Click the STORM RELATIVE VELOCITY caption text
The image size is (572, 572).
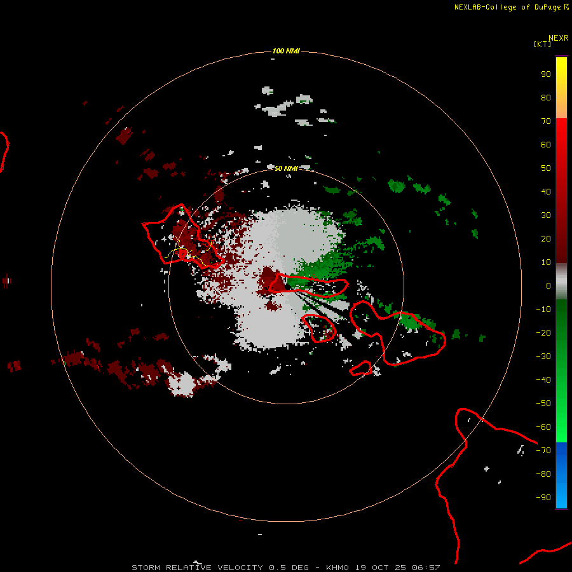click(x=197, y=568)
